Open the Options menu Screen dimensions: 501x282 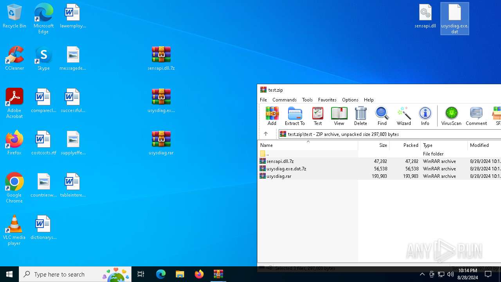[x=350, y=100]
